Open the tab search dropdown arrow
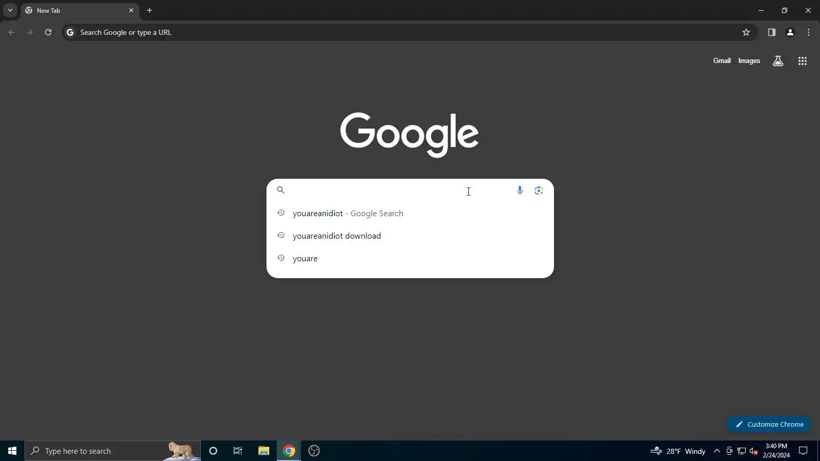 click(x=10, y=10)
